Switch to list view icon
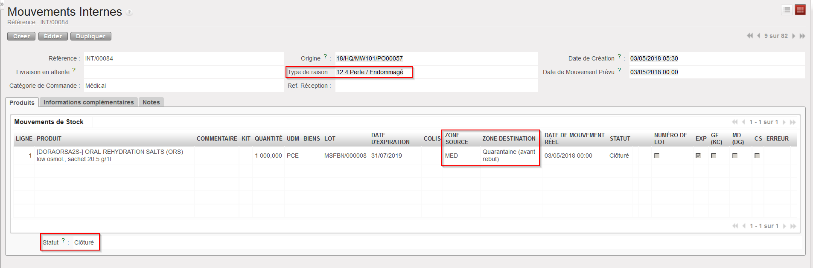This screenshot has height=268, width=813. (787, 10)
